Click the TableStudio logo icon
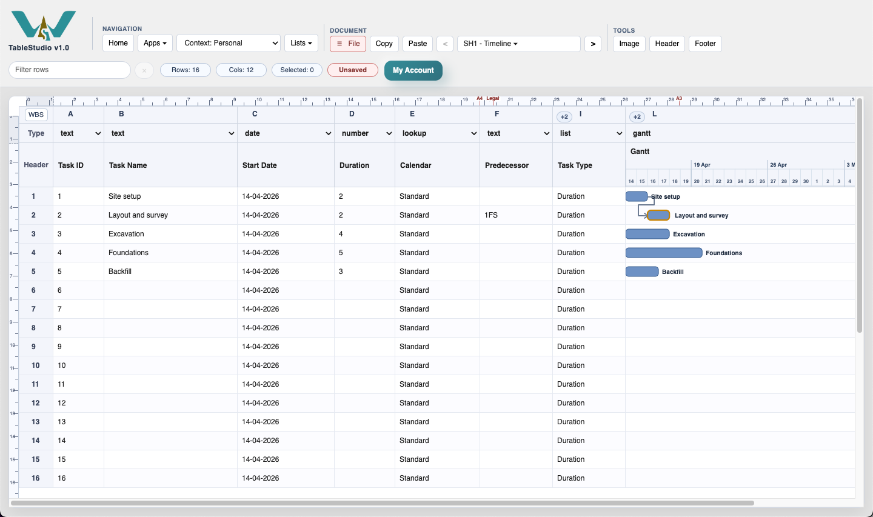 click(44, 25)
